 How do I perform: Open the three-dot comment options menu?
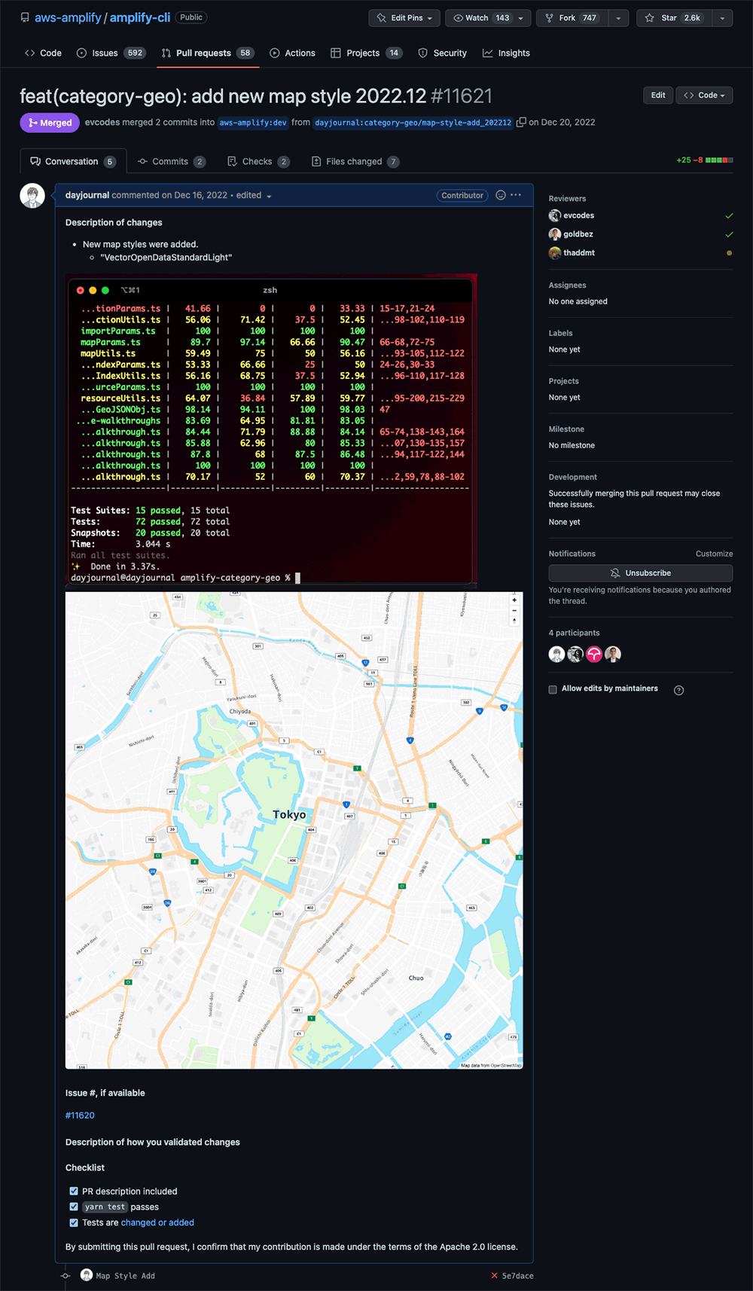click(x=516, y=195)
